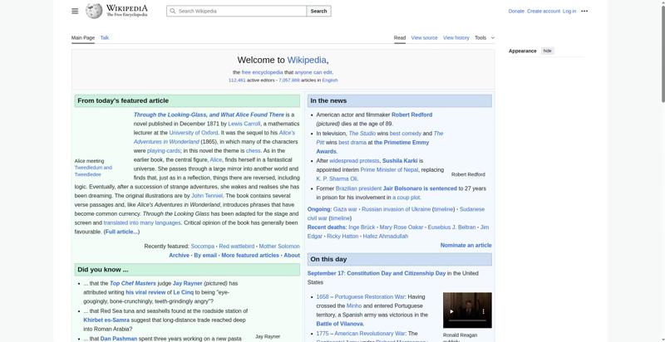665x342 pixels.
Task: Click 'More featured articles' link
Action: pyautogui.click(x=250, y=255)
